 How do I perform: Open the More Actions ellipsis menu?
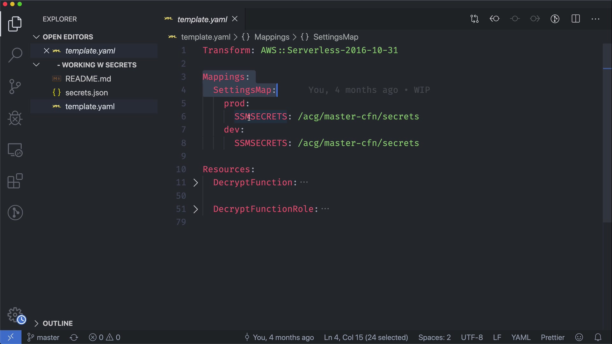pyautogui.click(x=595, y=19)
